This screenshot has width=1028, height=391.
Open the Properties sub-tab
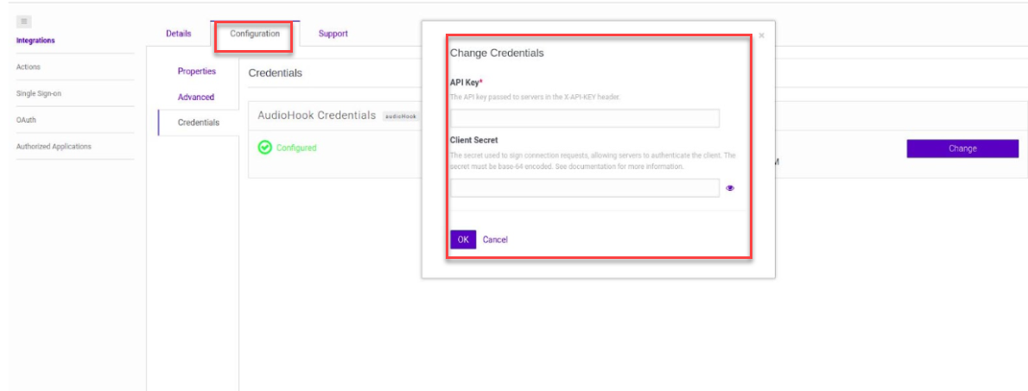point(196,72)
